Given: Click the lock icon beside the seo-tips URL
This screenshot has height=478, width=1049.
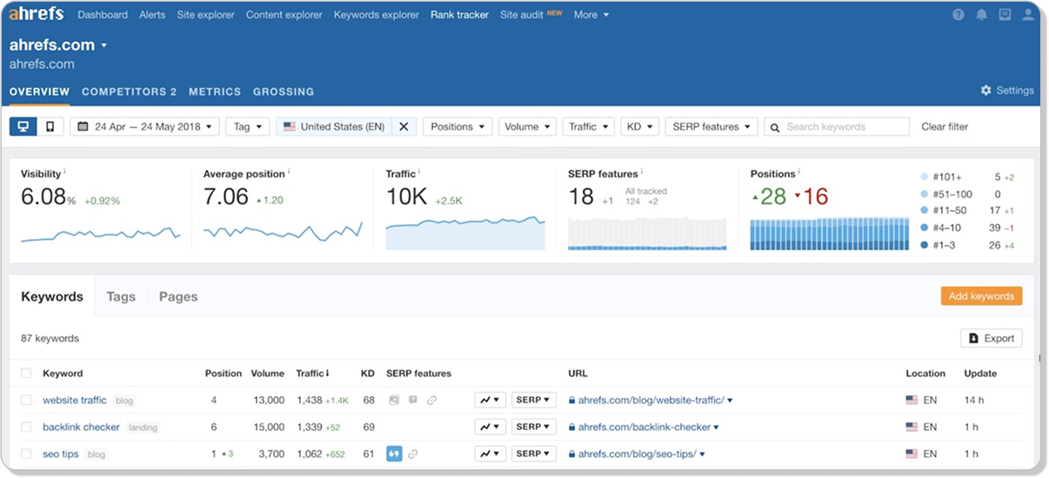Looking at the screenshot, I should pos(571,454).
